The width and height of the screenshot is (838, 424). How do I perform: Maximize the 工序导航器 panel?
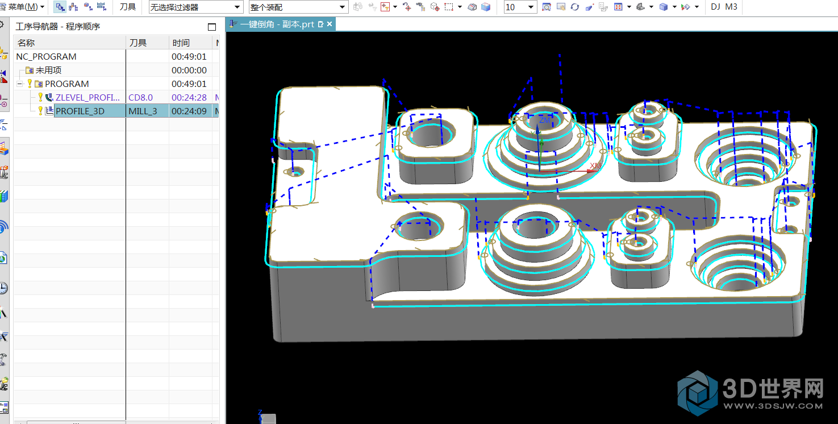(212, 27)
